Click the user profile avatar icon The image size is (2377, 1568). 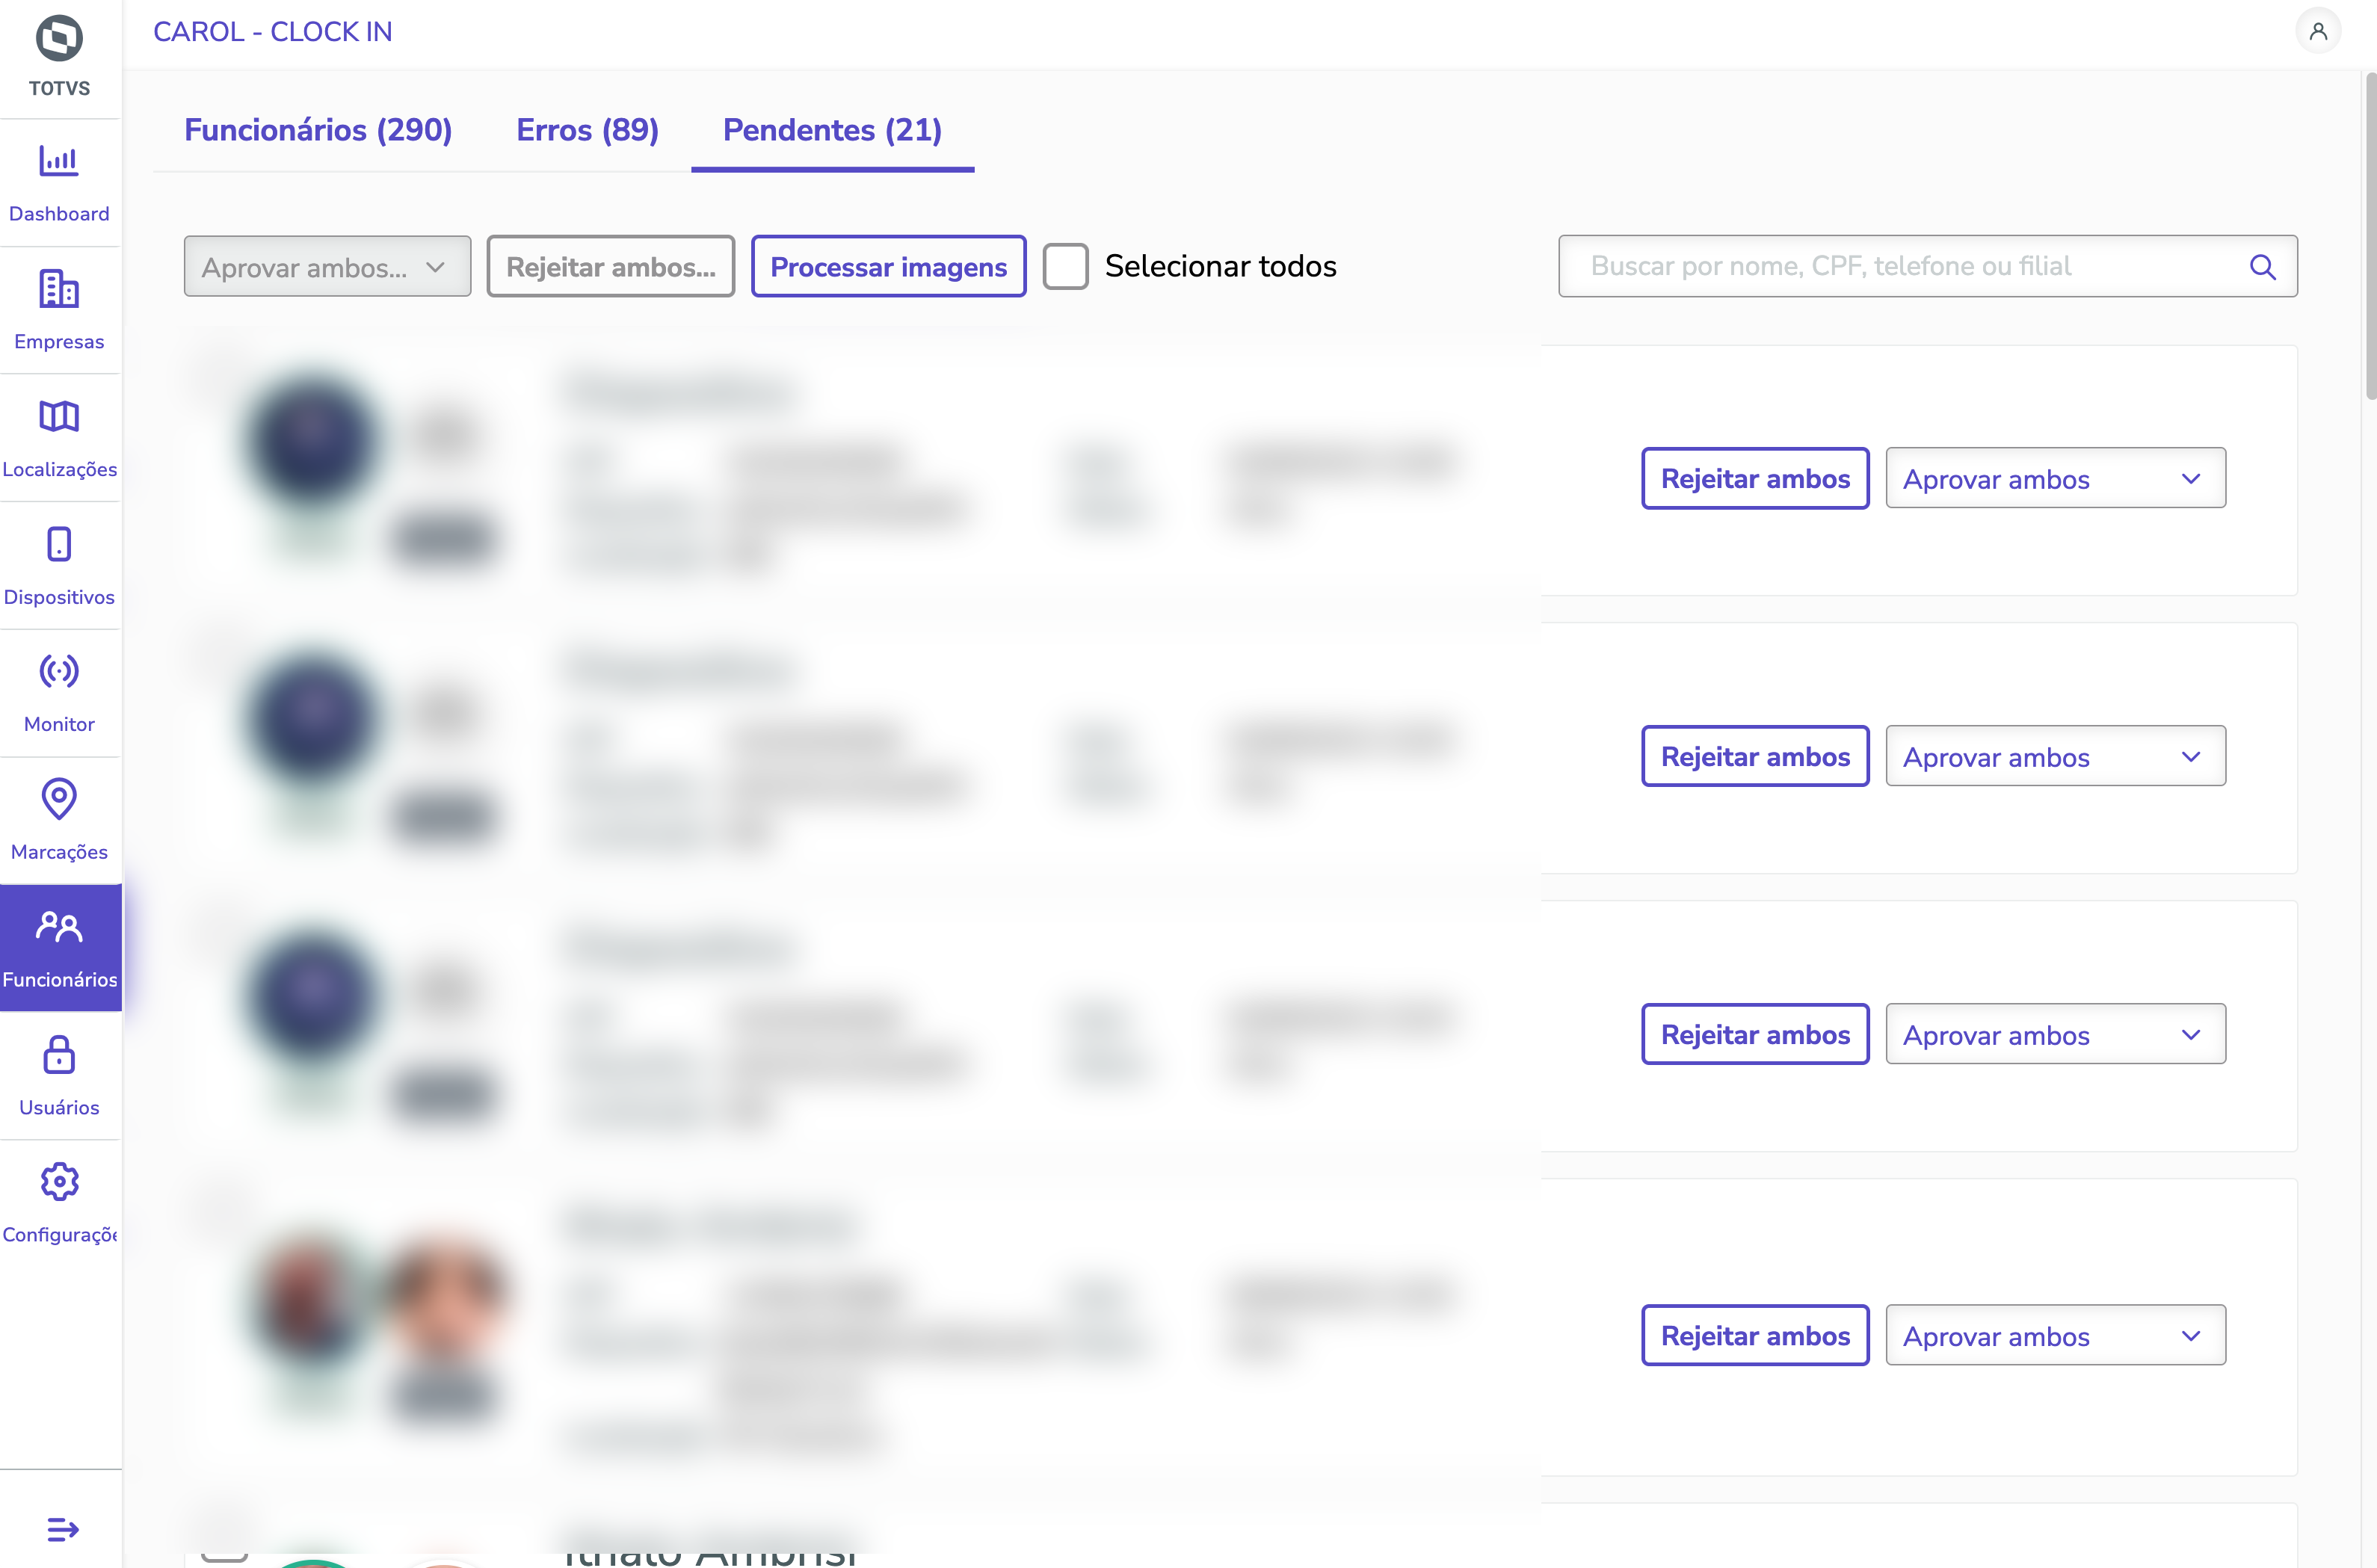tap(2317, 32)
